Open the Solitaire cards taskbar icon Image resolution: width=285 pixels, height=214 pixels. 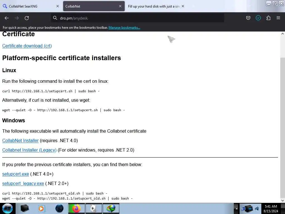coord(94,208)
